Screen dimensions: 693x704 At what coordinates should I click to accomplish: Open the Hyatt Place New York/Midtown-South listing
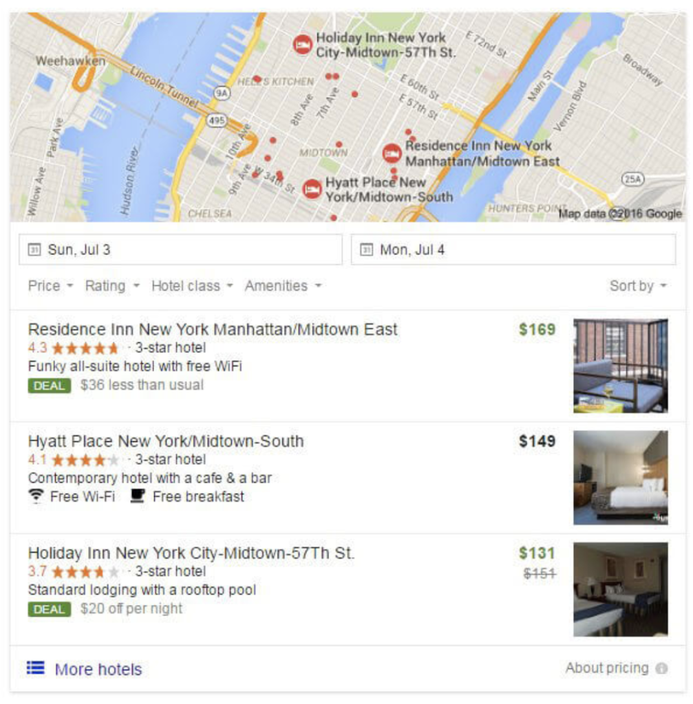coord(166,441)
